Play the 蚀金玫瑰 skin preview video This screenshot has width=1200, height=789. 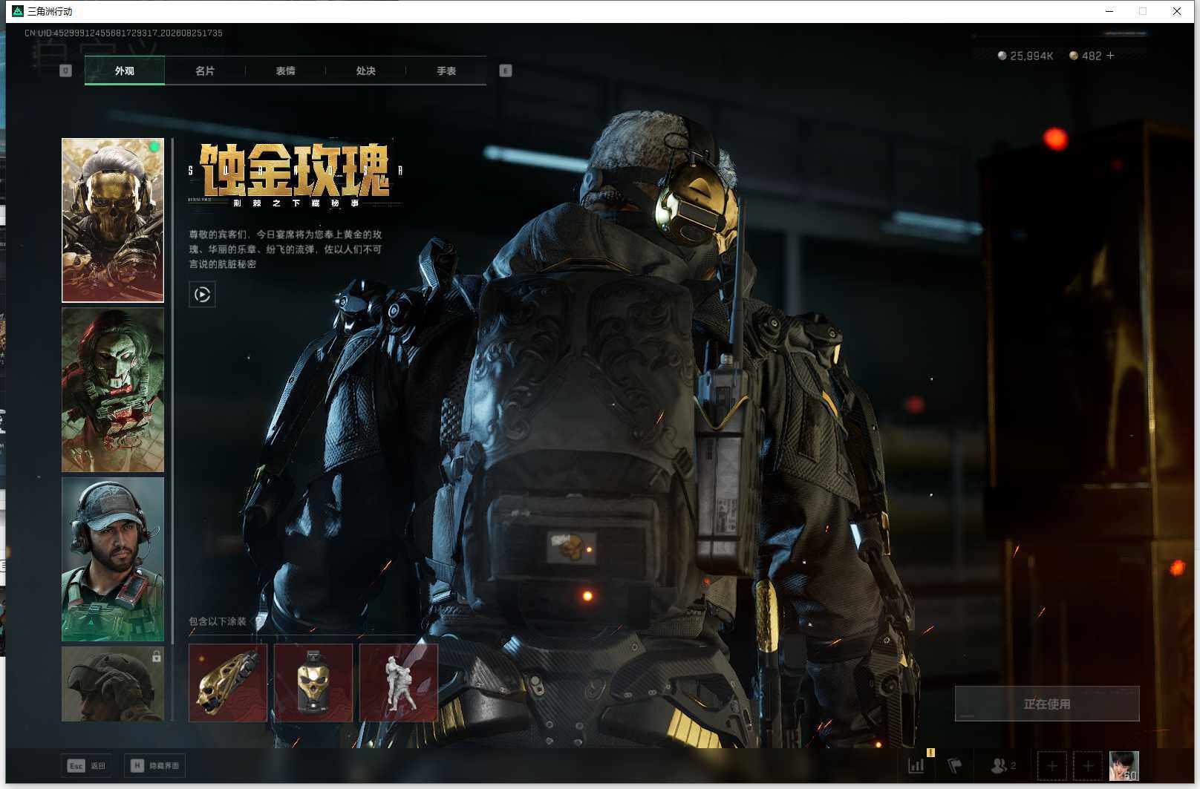coord(202,295)
